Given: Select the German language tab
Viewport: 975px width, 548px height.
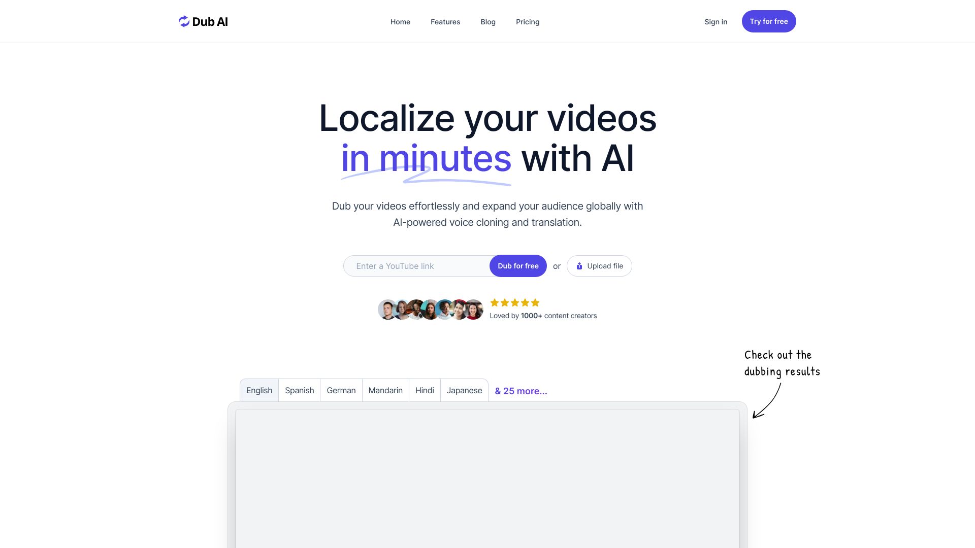Looking at the screenshot, I should [x=341, y=390].
